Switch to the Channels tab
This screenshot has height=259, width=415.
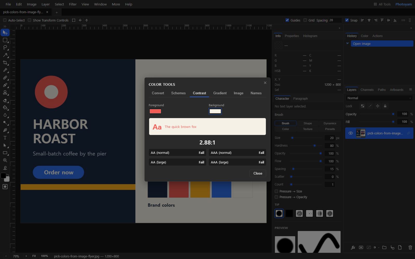(x=367, y=90)
